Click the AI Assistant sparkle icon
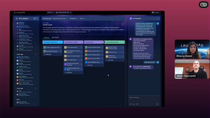 point(131,18)
